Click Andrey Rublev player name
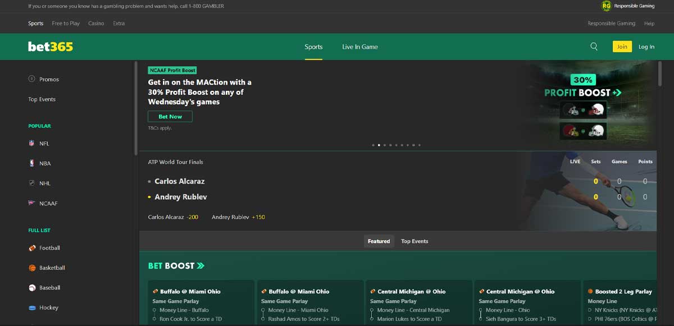674x326 pixels. [x=181, y=197]
